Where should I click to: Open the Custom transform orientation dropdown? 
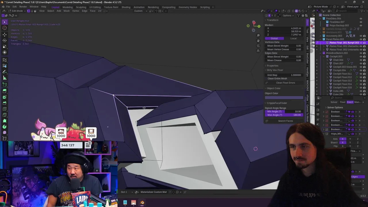pyautogui.click(x=140, y=11)
